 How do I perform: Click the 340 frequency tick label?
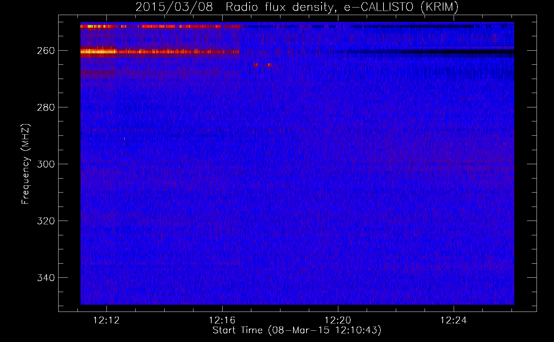46,278
